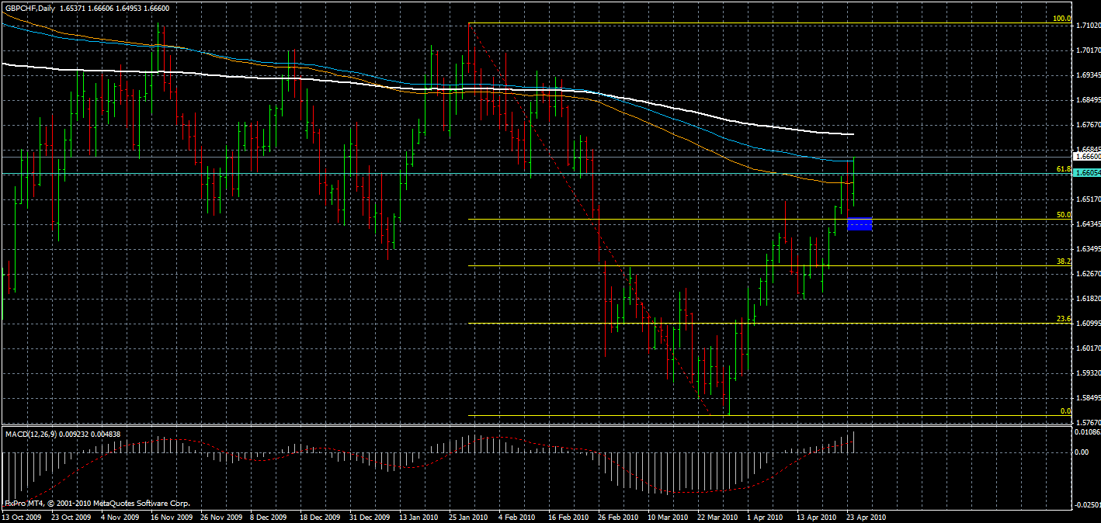Image resolution: width=1101 pixels, height=523 pixels.
Task: Click the 25 Jan 2010 date label
Action: click(x=469, y=517)
